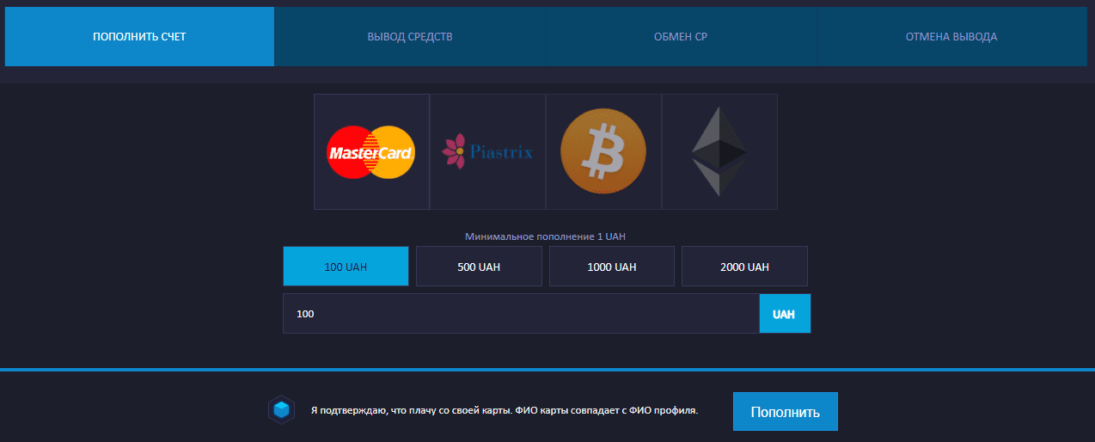
Task: Pick the 1000 UAH preset amount
Action: tap(612, 267)
